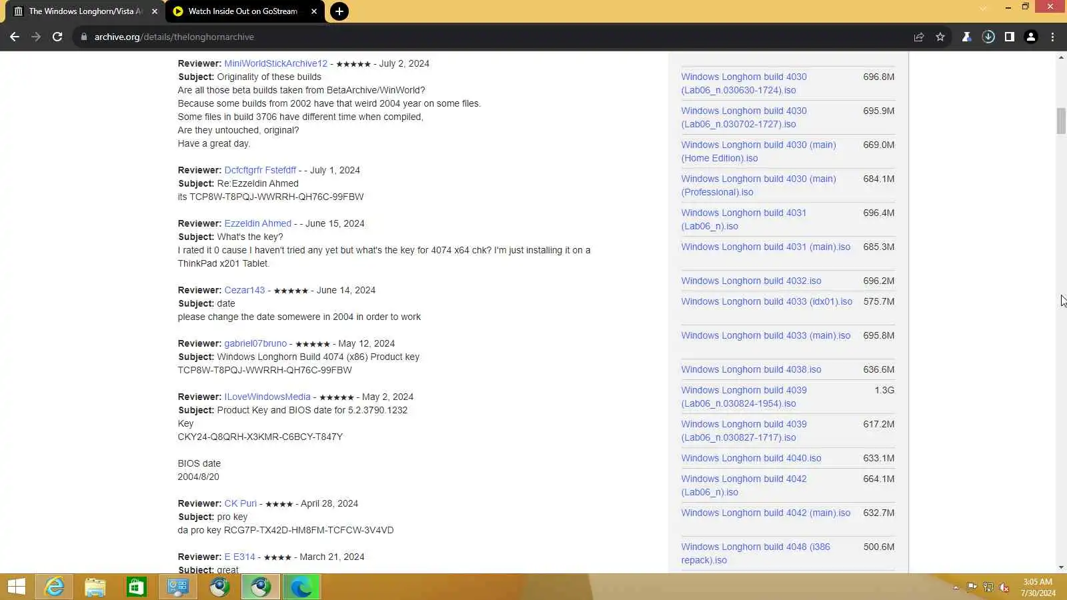Screen dimensions: 1067x600
Task: Visit reviewer Ezzeldin Ahmed's profile
Action: pos(258,223)
